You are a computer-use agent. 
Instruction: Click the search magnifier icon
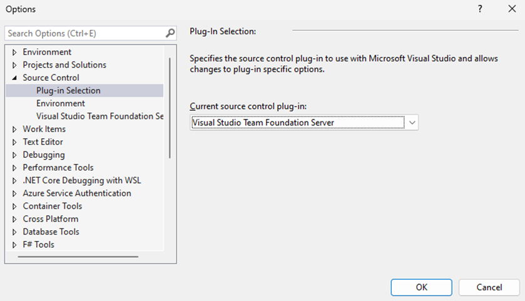[x=170, y=33]
